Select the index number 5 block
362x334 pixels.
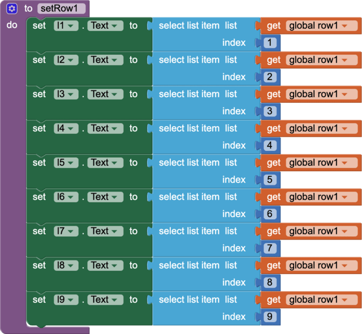(x=270, y=180)
